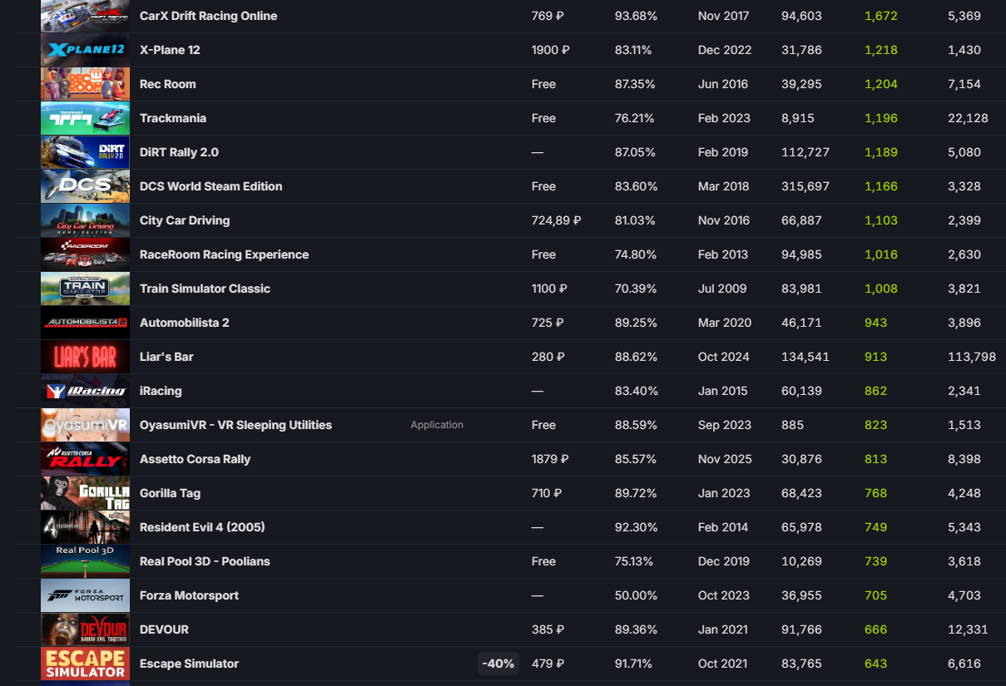Click the -40% discount badge
1006x686 pixels.
[x=498, y=664]
